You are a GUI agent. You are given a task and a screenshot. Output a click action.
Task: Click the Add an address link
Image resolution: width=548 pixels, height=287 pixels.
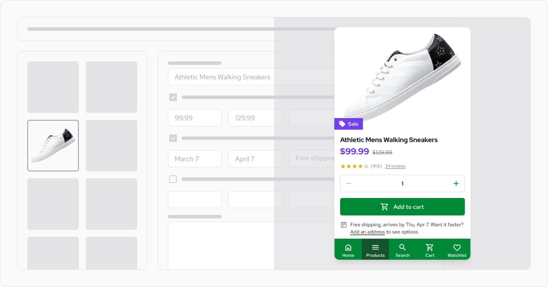pyautogui.click(x=367, y=232)
